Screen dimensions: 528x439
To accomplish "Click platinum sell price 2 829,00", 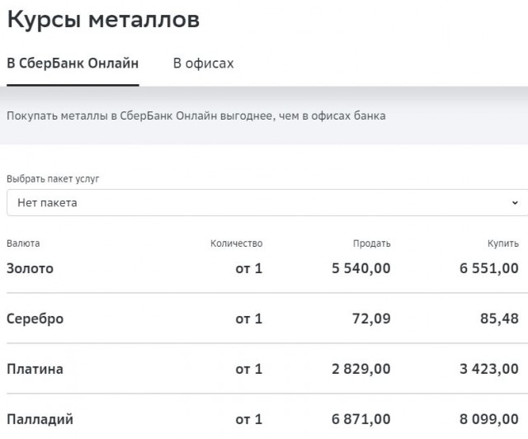I will point(361,369).
